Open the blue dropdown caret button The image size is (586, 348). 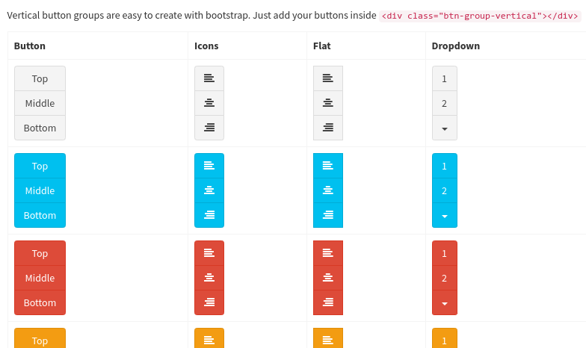tap(445, 216)
